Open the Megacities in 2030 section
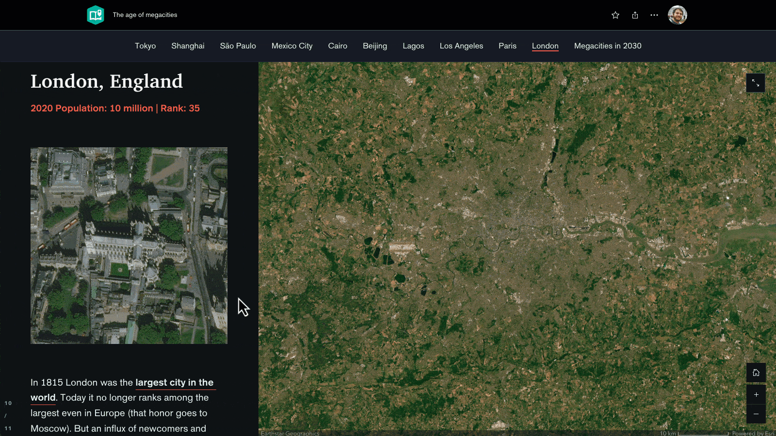Screen dimensions: 776x436 click(608, 46)
